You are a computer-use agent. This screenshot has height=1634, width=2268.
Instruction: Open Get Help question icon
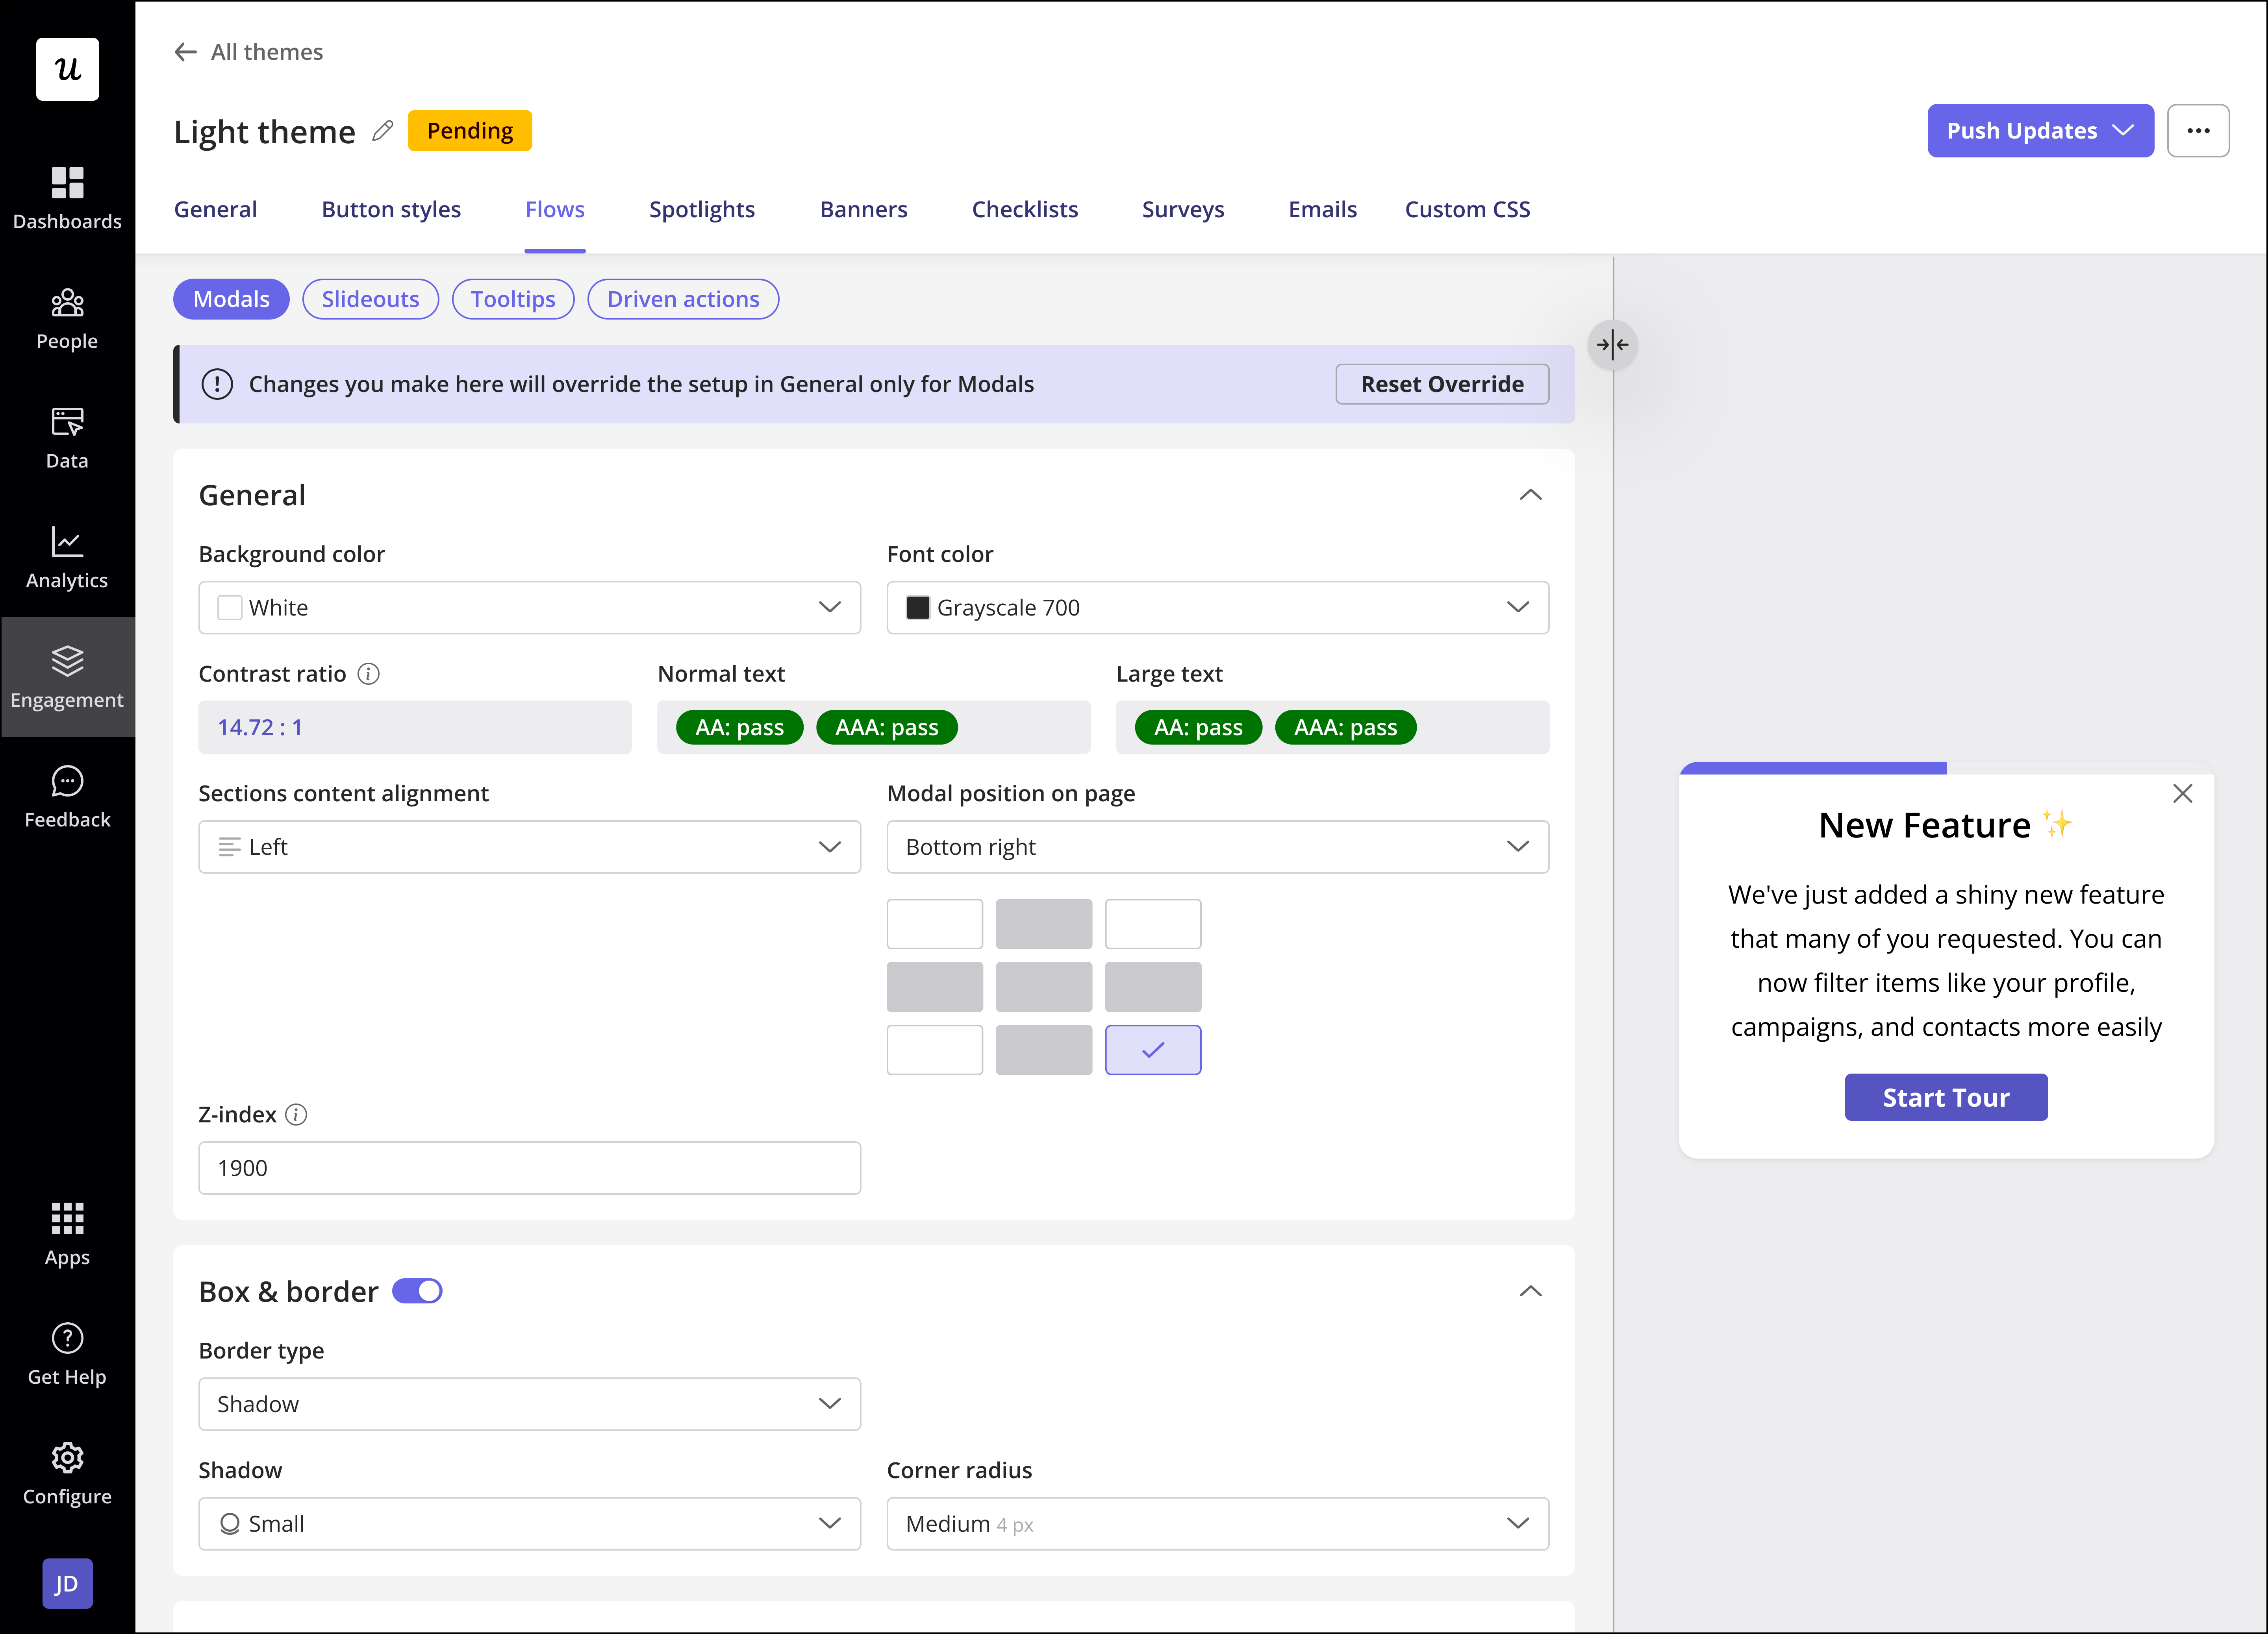click(x=67, y=1337)
